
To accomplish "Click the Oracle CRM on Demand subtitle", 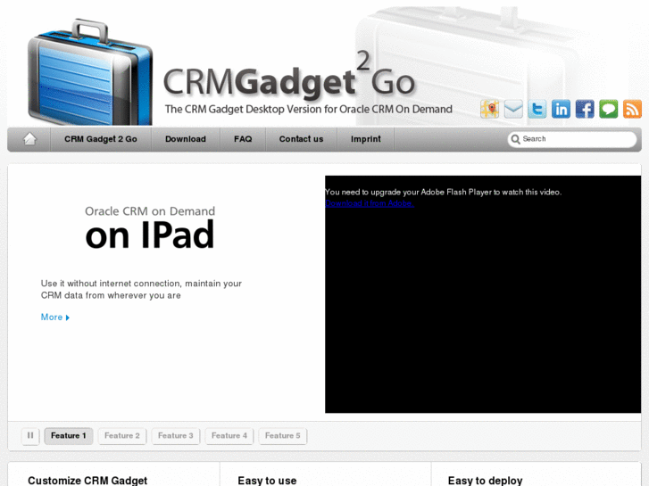I will [150, 211].
